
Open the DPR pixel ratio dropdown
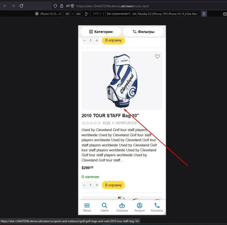tap(98, 14)
